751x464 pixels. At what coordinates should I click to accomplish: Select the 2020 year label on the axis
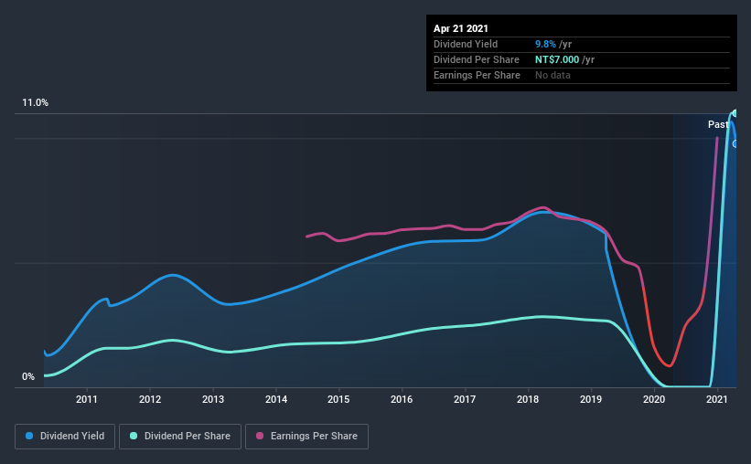point(654,399)
